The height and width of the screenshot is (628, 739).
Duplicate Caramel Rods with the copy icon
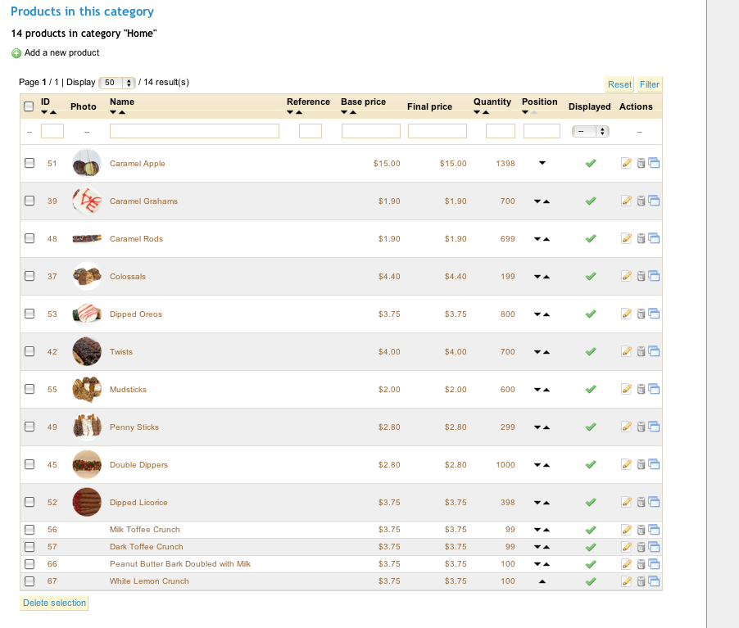click(654, 238)
